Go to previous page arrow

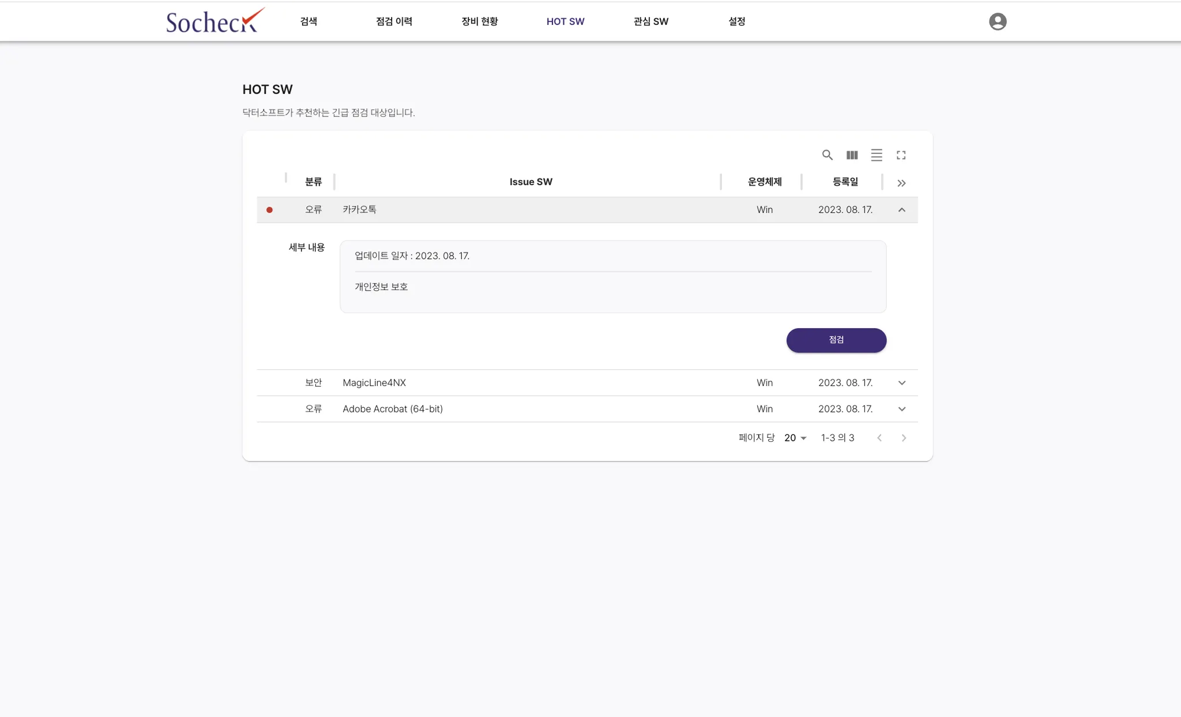point(879,438)
